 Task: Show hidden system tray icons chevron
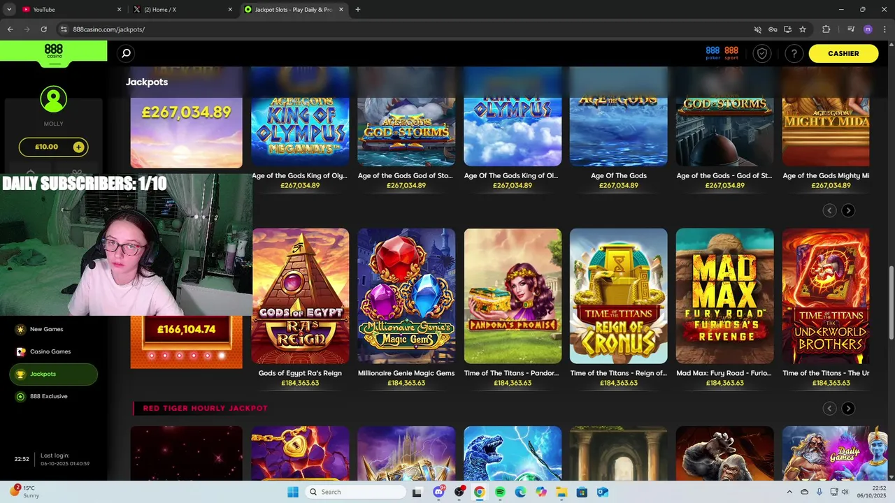[789, 492]
